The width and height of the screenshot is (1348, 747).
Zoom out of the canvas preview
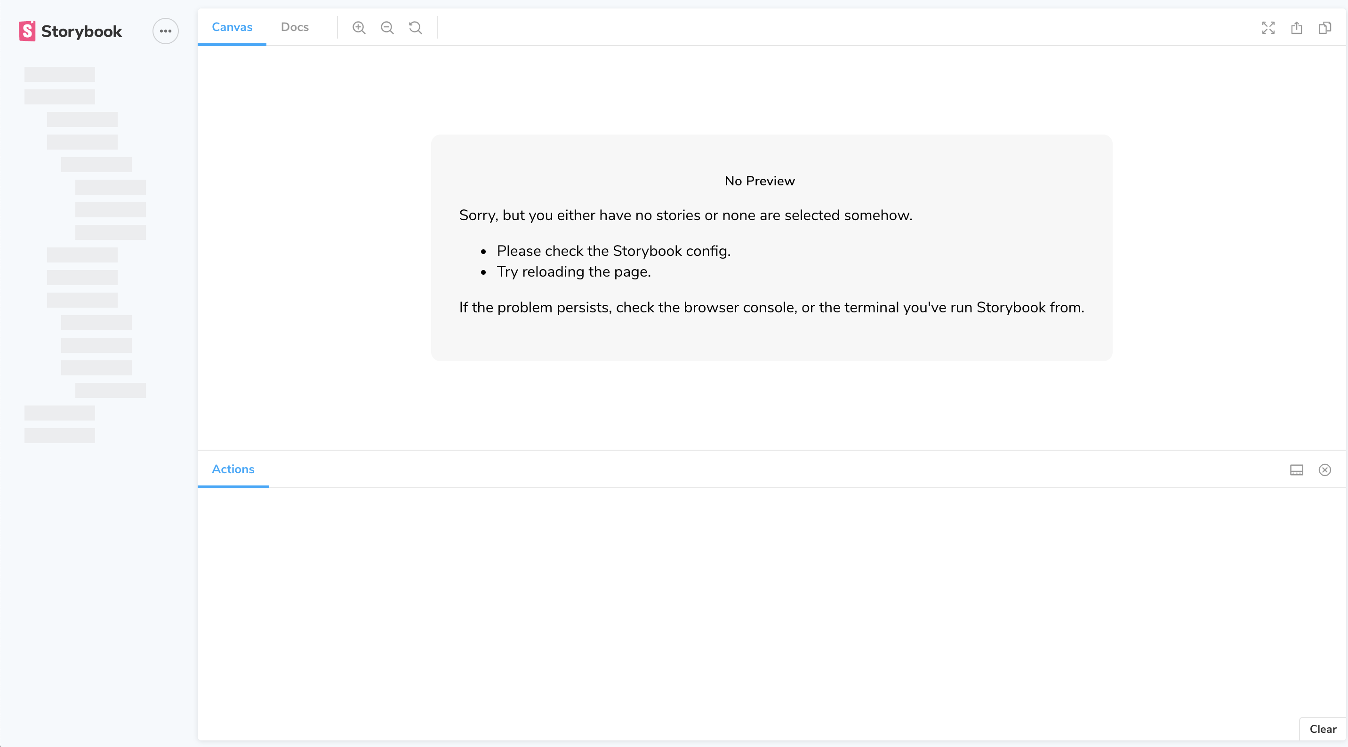pos(387,27)
